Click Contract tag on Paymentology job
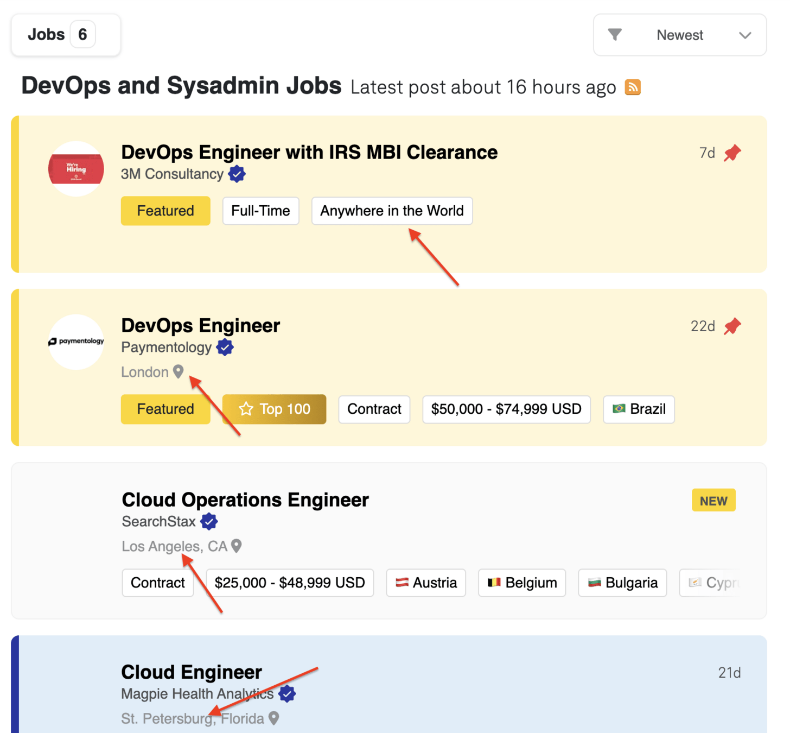 374,409
